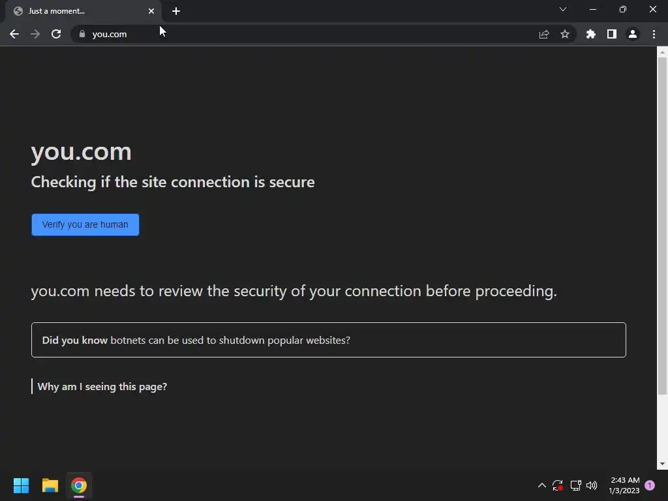The image size is (668, 501).
Task: Open a new tab
Action: click(x=176, y=11)
